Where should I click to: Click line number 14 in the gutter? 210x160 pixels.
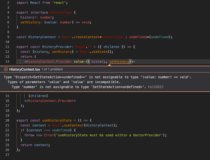point(7,62)
